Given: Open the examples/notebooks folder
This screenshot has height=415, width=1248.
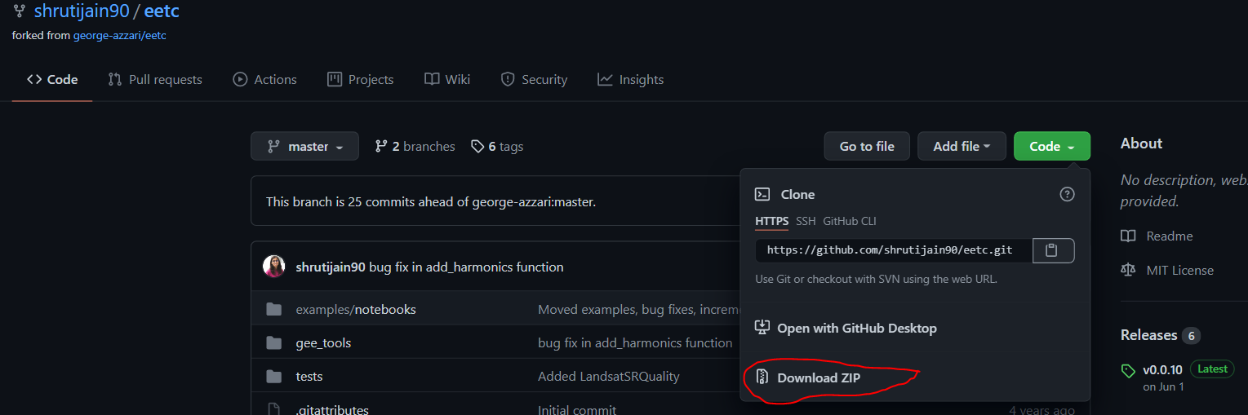Looking at the screenshot, I should pyautogui.click(x=356, y=309).
